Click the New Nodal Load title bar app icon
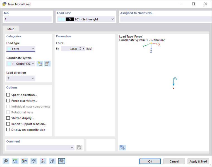Image resolution: width=212 pixels, height=167 pixels. pos(4,4)
